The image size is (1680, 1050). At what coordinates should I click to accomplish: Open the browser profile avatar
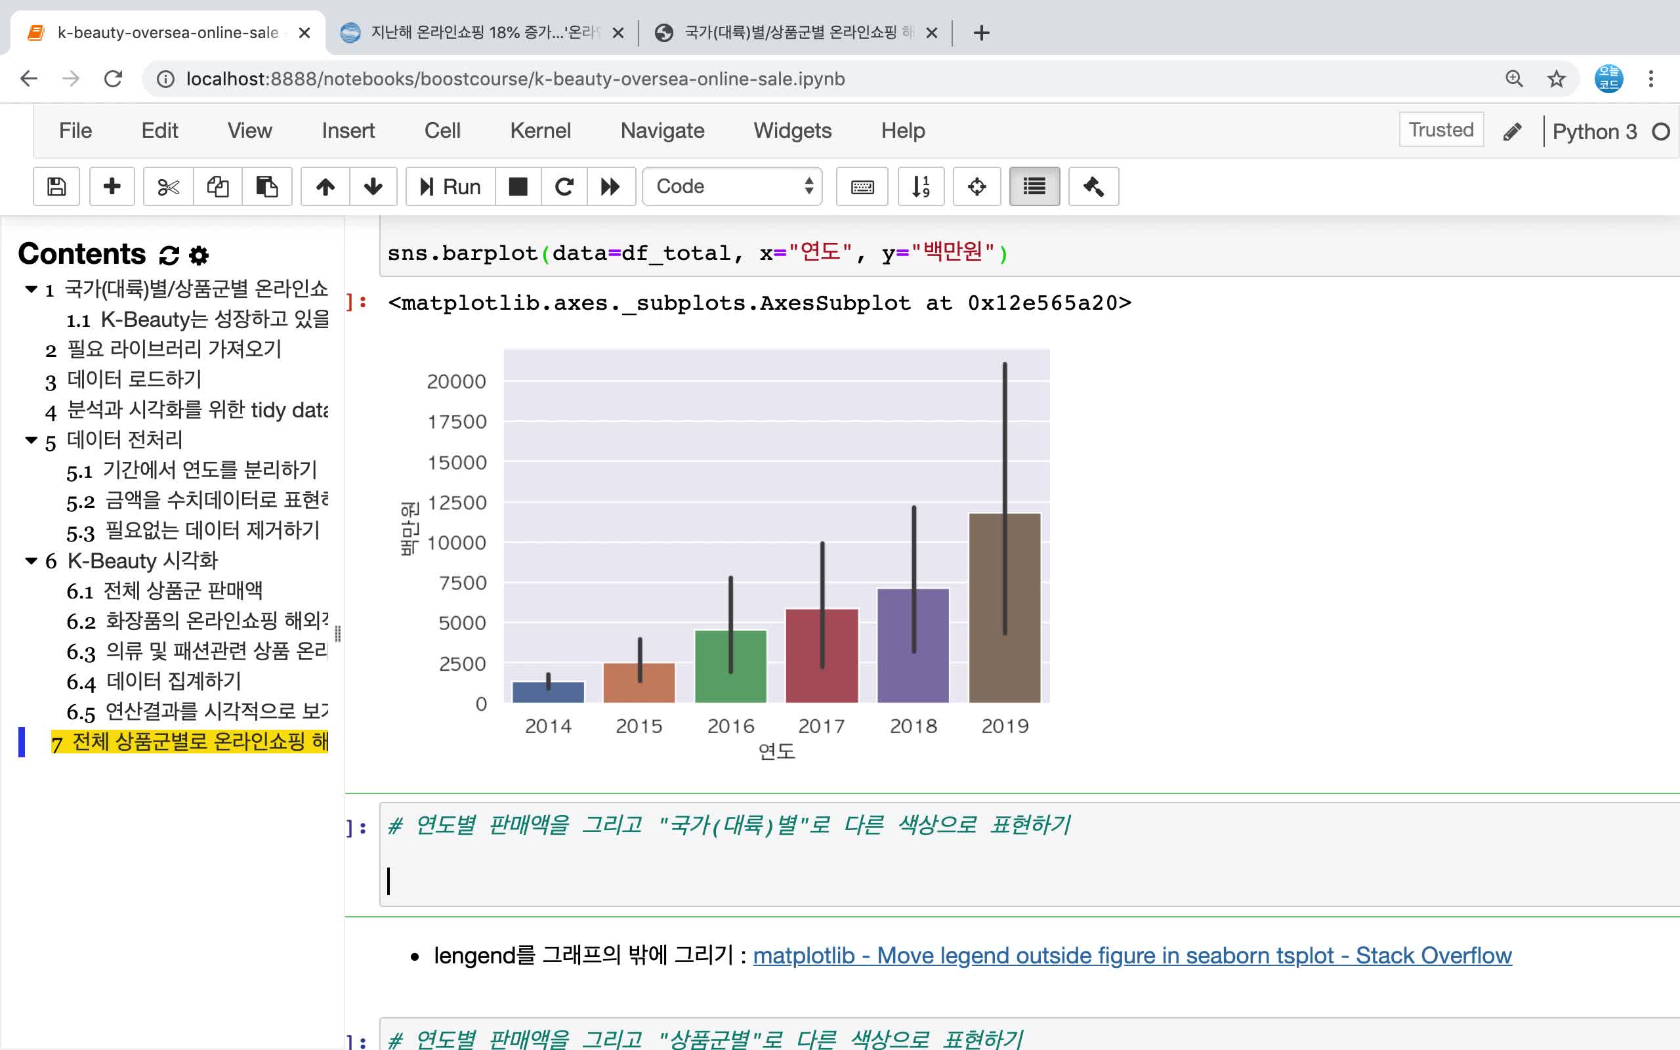pyautogui.click(x=1608, y=79)
